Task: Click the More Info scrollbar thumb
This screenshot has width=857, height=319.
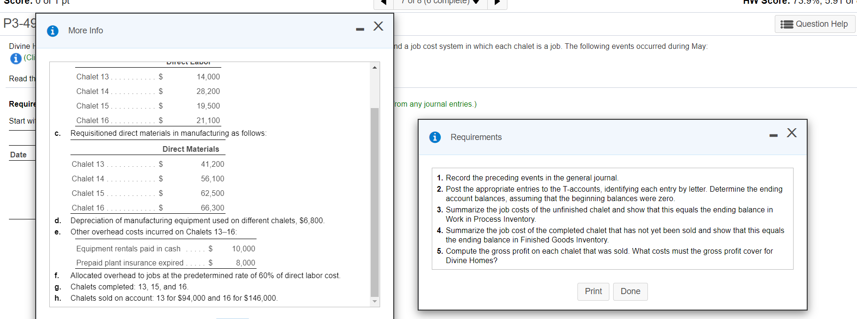Action: [374, 202]
